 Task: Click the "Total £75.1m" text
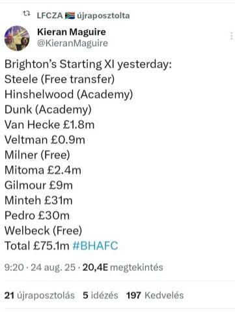coord(36,246)
